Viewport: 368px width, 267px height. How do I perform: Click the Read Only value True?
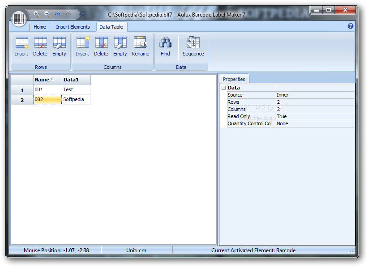[315, 116]
